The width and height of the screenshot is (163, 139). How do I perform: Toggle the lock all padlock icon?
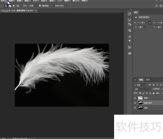pyautogui.click(x=154, y=93)
